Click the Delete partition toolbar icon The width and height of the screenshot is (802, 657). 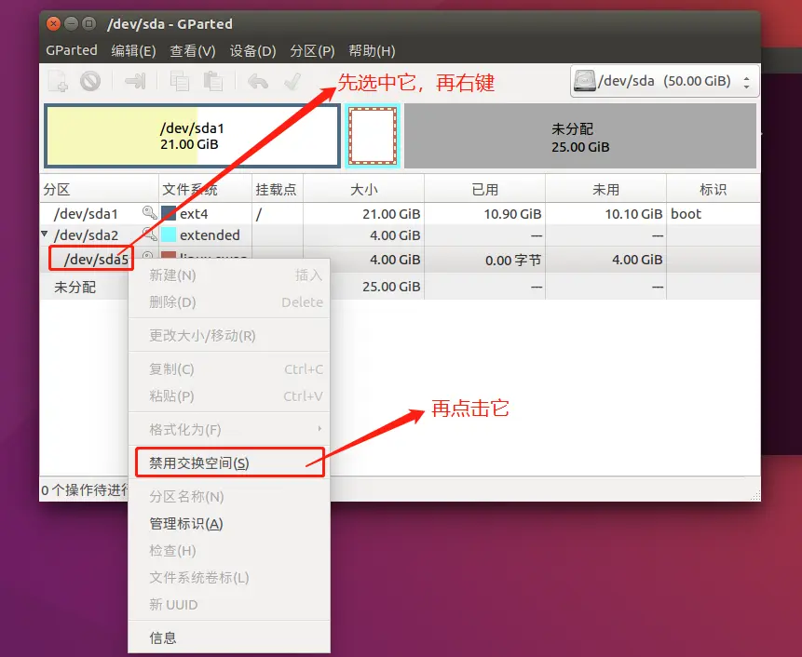tap(90, 81)
